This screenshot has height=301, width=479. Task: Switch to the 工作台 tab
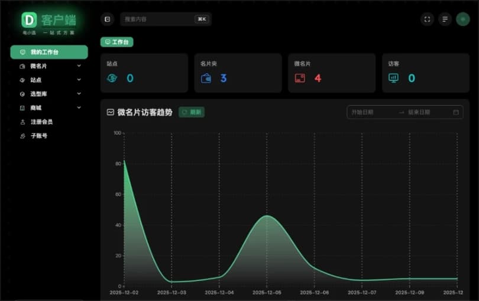(116, 42)
